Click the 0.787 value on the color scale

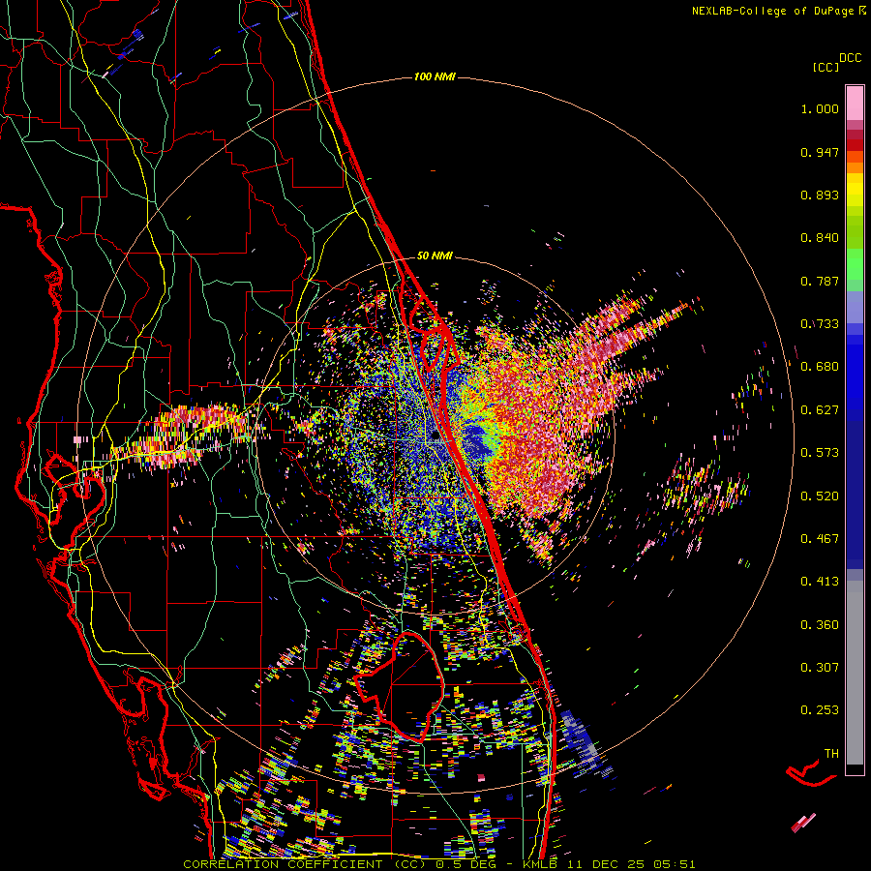coord(820,281)
